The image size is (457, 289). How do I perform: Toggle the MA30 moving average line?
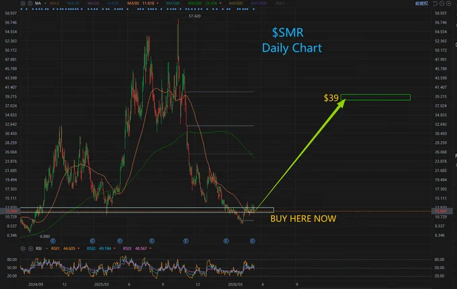113,3
